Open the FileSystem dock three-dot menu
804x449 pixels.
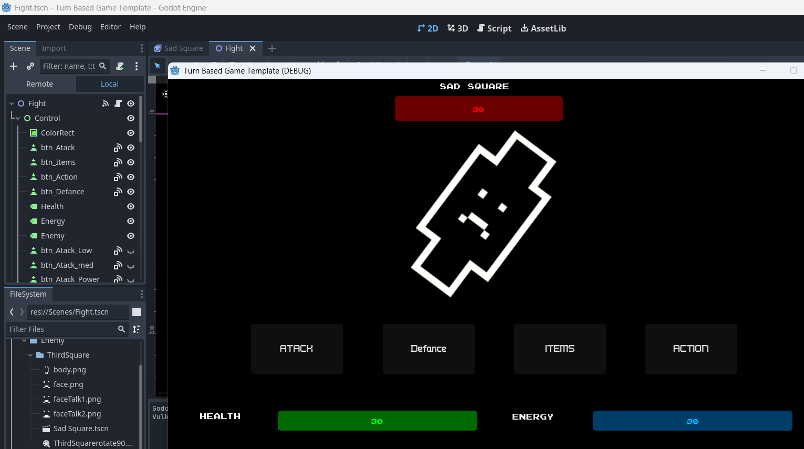[141, 294]
